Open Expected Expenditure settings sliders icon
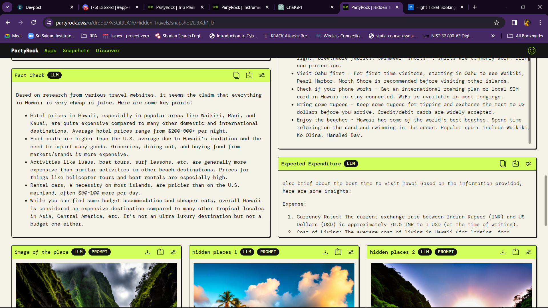 click(529, 164)
